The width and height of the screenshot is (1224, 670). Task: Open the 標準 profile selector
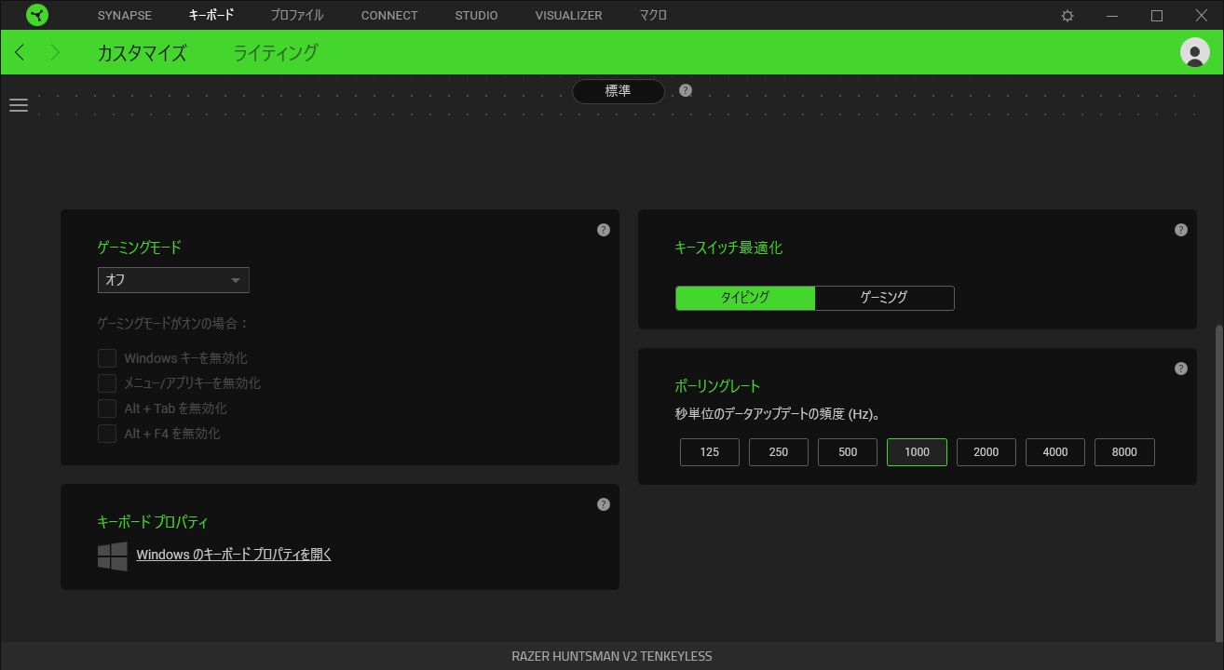pos(618,91)
